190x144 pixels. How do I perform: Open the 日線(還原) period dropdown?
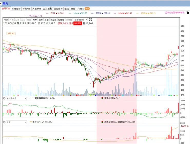[x=81, y=19]
